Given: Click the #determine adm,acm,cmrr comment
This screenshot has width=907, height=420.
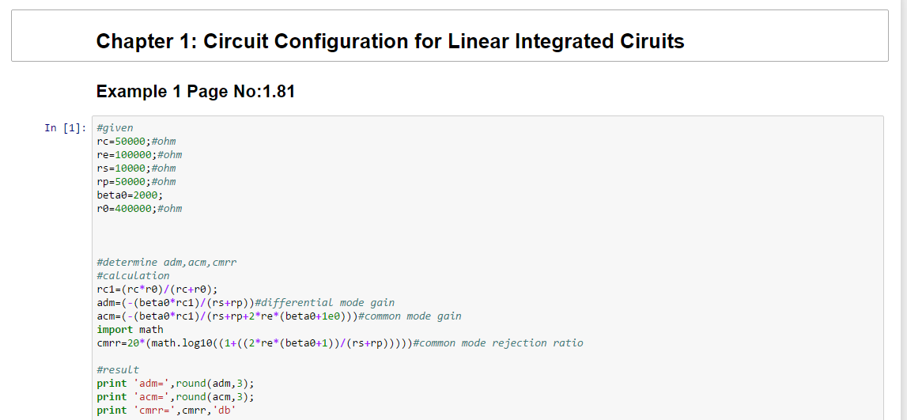Looking at the screenshot, I should [167, 263].
